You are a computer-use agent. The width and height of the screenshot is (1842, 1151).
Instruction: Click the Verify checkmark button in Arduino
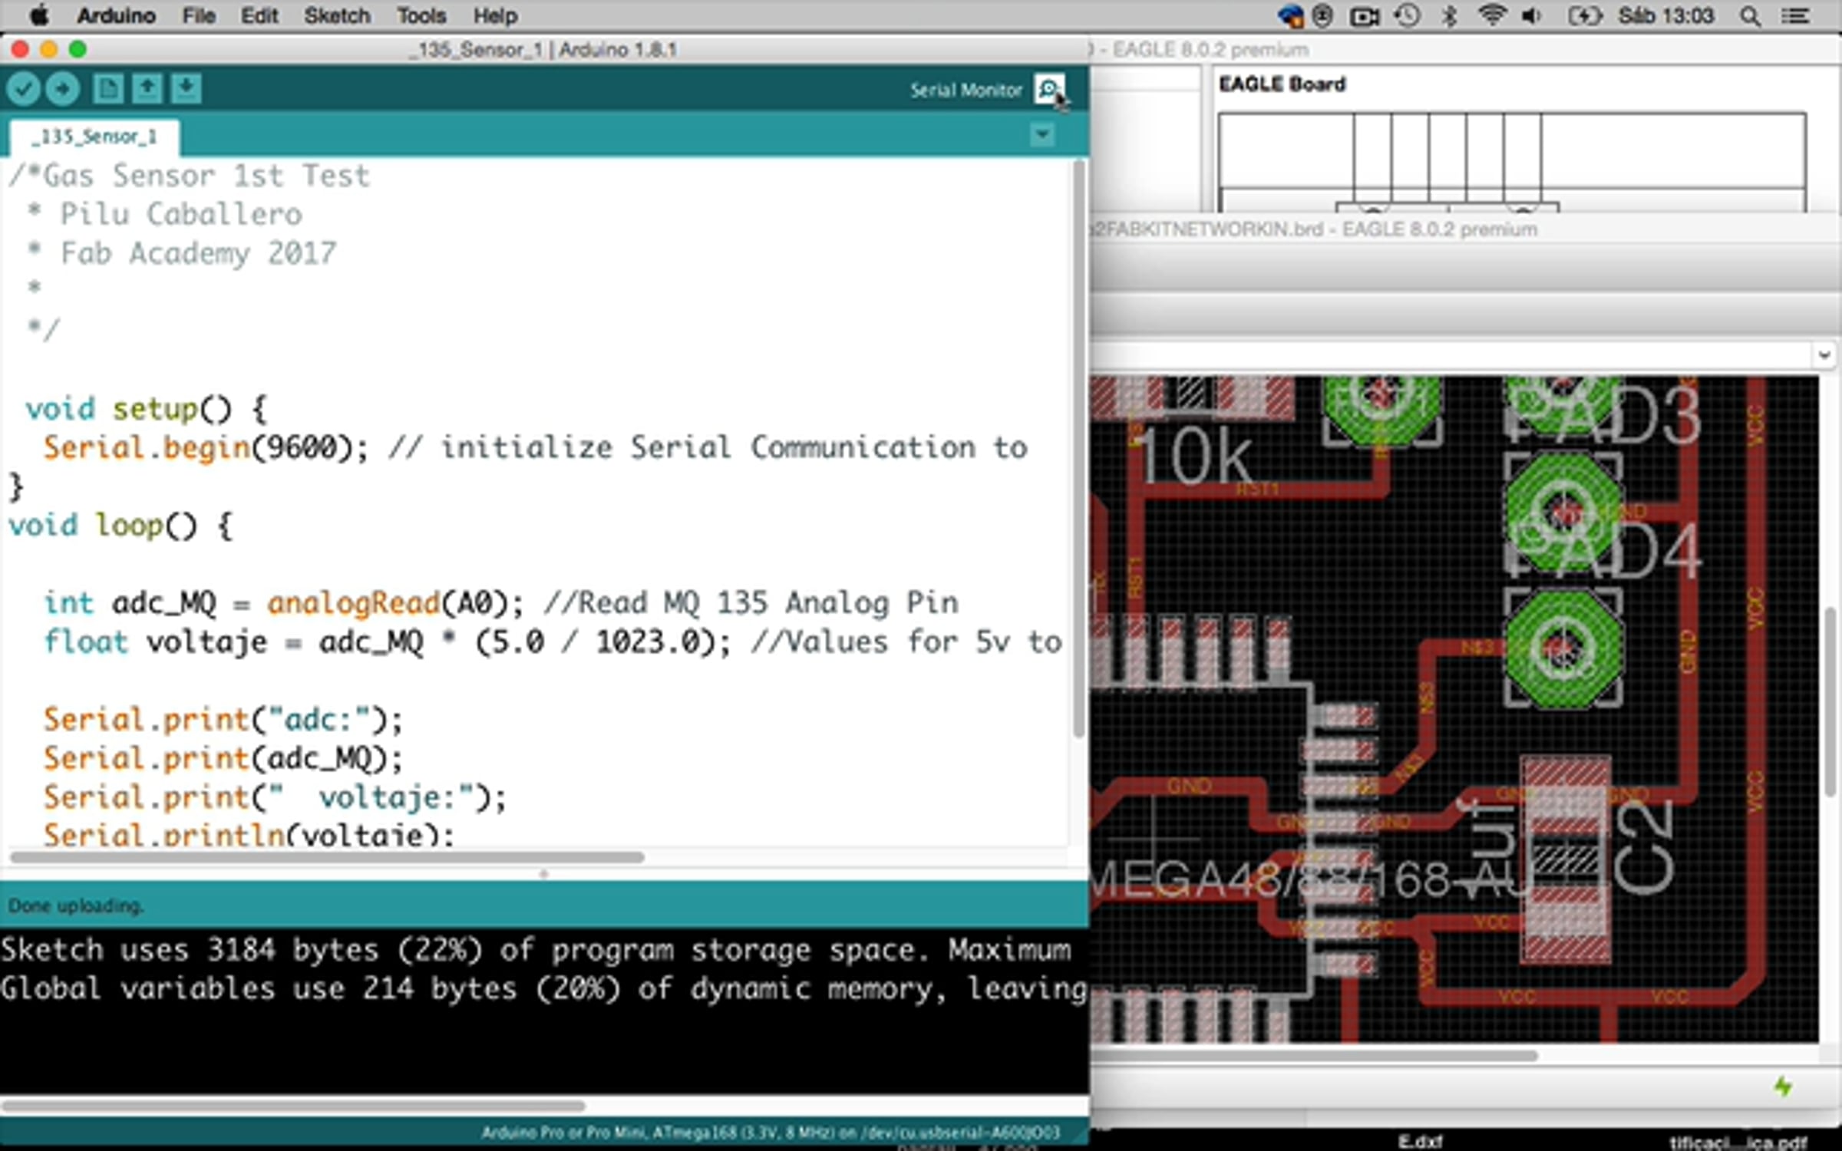(x=24, y=89)
